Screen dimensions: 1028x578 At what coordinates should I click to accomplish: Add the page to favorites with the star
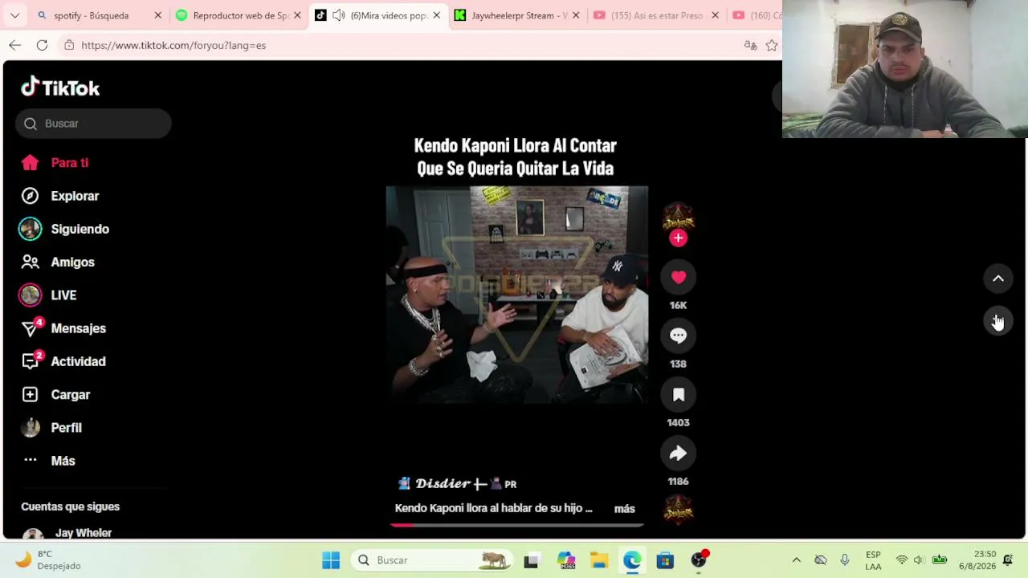[x=772, y=45]
